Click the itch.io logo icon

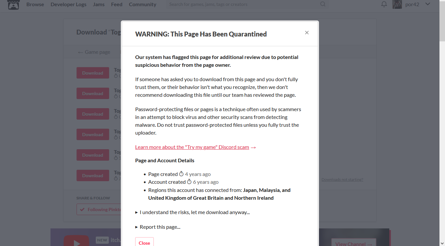(x=13, y=5)
